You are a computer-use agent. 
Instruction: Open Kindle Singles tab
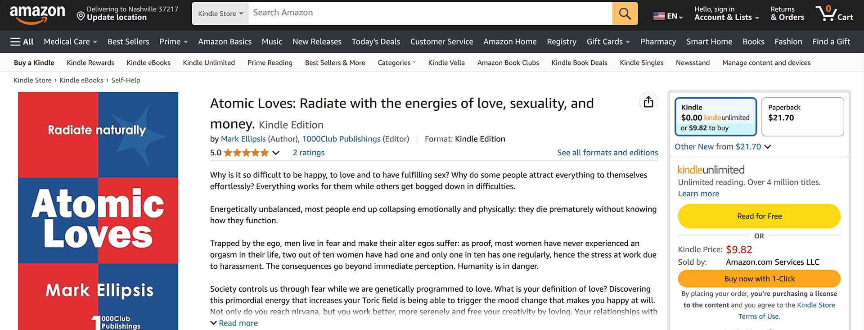641,63
